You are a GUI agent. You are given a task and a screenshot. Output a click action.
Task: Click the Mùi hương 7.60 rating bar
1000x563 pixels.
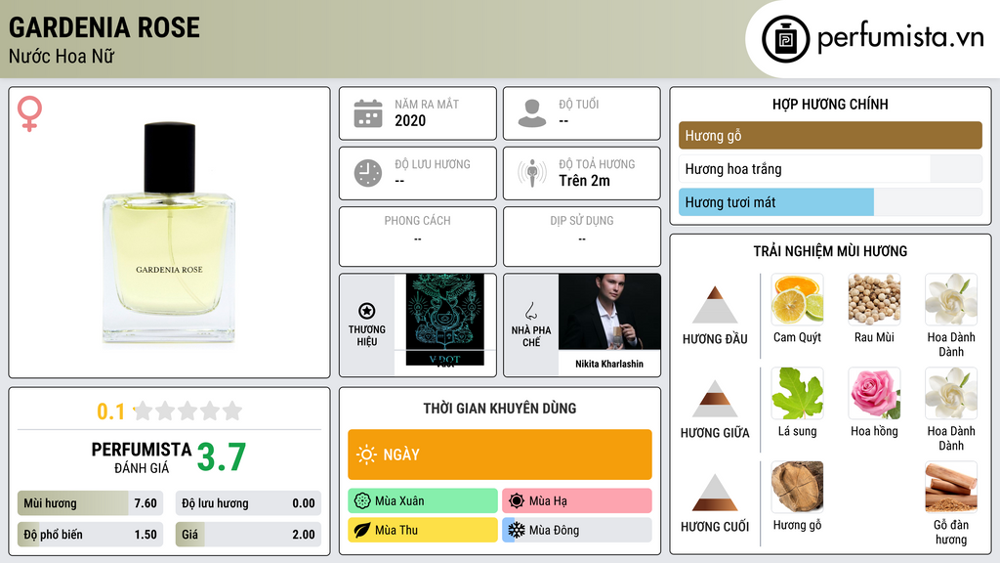[90, 503]
